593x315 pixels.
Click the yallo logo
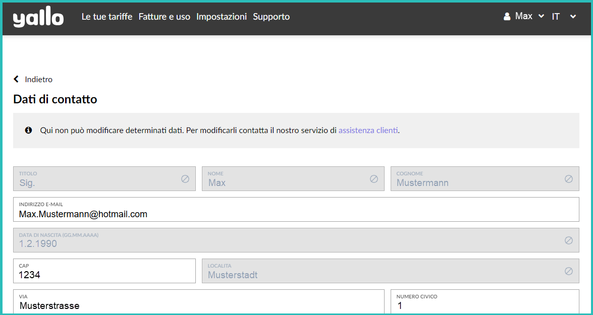click(38, 18)
